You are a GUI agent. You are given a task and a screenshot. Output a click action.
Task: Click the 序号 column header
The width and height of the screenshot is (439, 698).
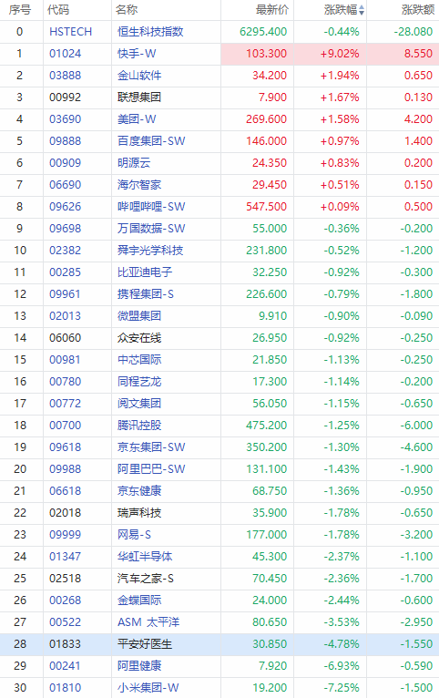pyautogui.click(x=20, y=10)
